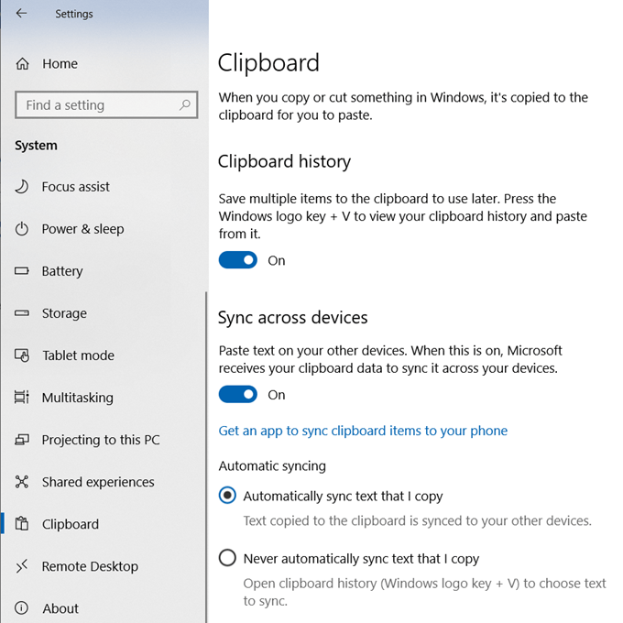Disable the Sync across devices toggle
Viewport: 623px width, 623px height.
(237, 395)
